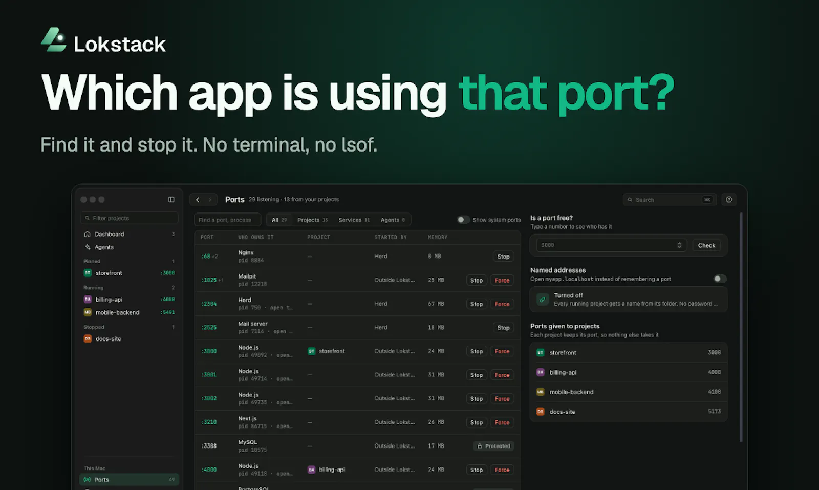
Task: Go back with the left chevron
Action: pyautogui.click(x=198, y=200)
